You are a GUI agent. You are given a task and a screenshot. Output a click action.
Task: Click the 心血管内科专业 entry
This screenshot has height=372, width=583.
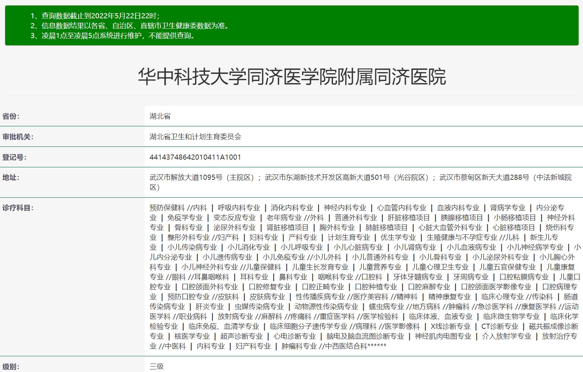point(402,208)
